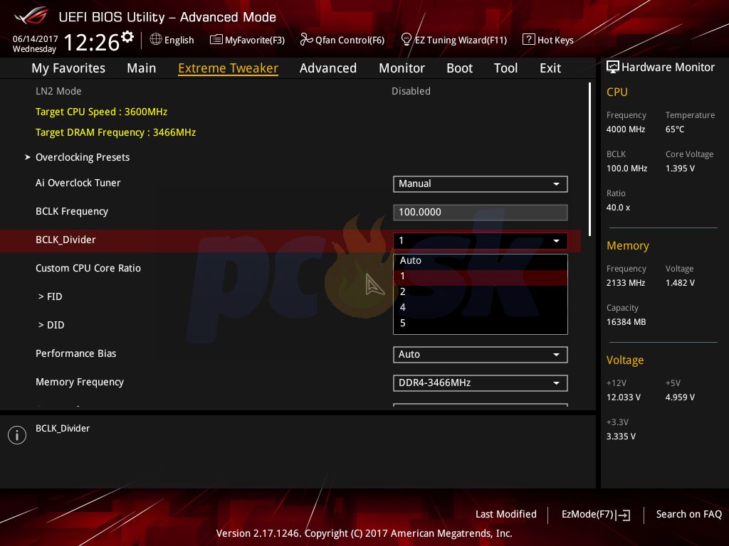
Task: Open Search on FAQ link
Action: point(688,514)
